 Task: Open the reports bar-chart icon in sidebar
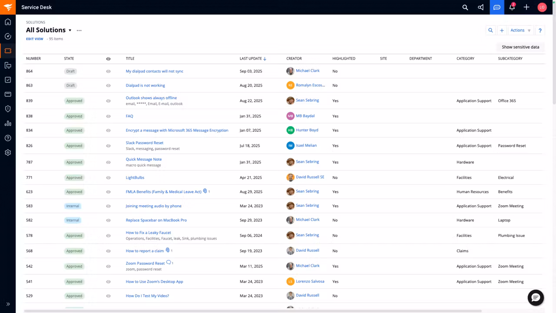7,123
